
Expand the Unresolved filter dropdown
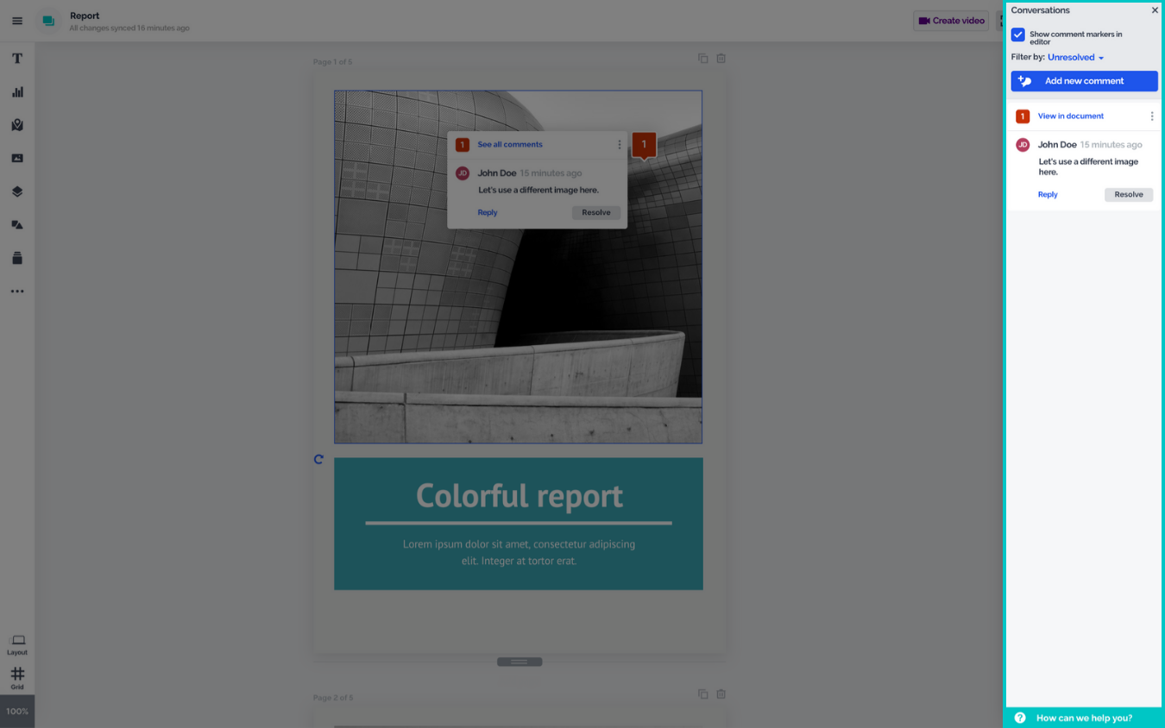[x=1075, y=58]
